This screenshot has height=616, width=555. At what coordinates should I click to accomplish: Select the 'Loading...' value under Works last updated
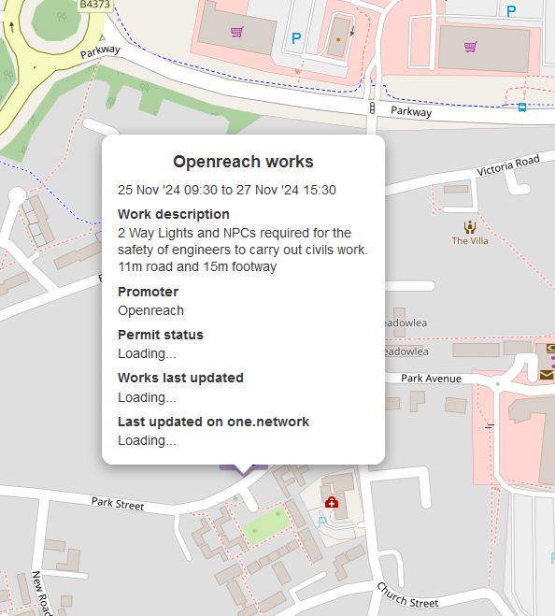(147, 397)
